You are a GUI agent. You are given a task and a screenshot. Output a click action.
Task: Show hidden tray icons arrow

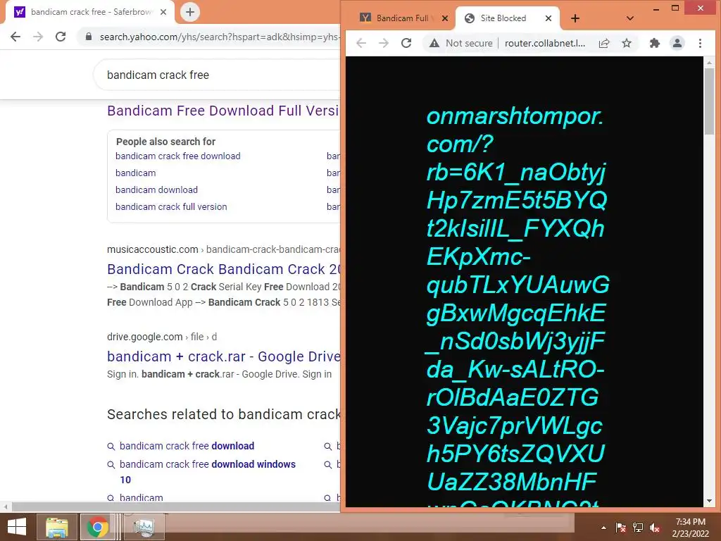pyautogui.click(x=603, y=528)
